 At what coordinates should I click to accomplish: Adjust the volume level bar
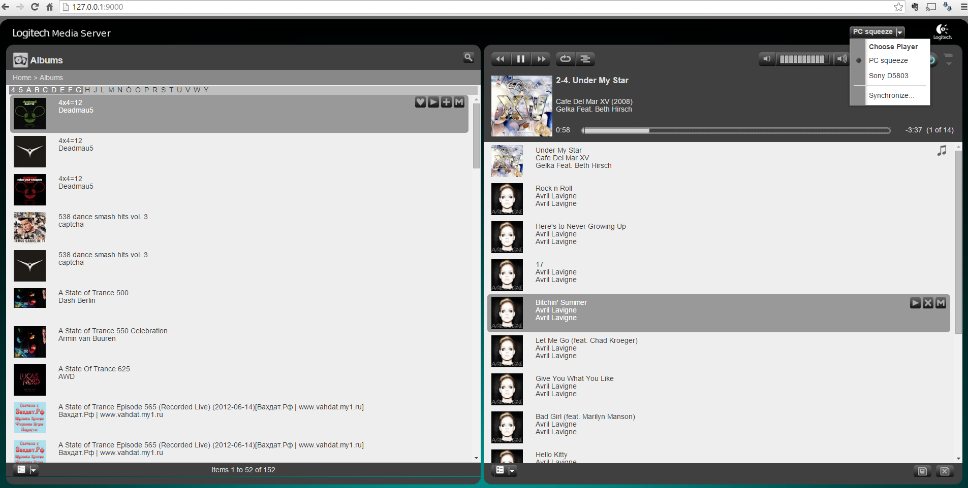click(805, 59)
